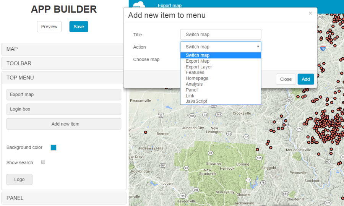Select Switch map option
Screen dimensions: 344x206
coord(221,55)
